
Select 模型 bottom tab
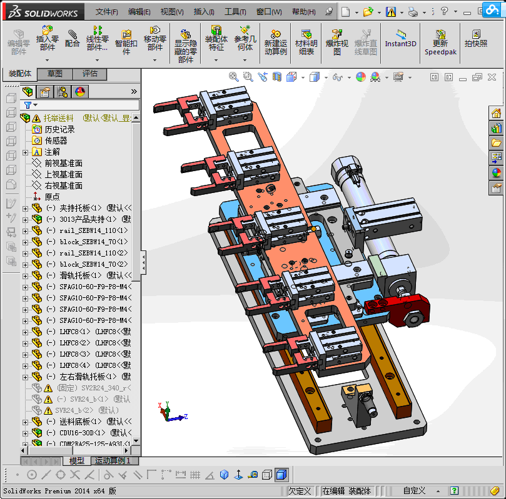77,461
